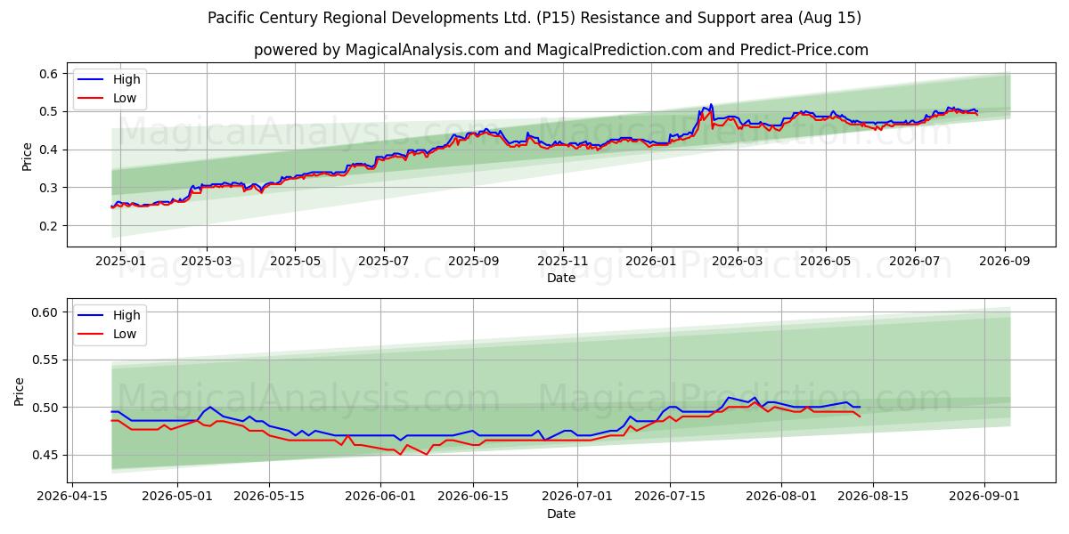Click the 2026-07-15 date tick label
The image size is (1069, 534).
click(668, 498)
